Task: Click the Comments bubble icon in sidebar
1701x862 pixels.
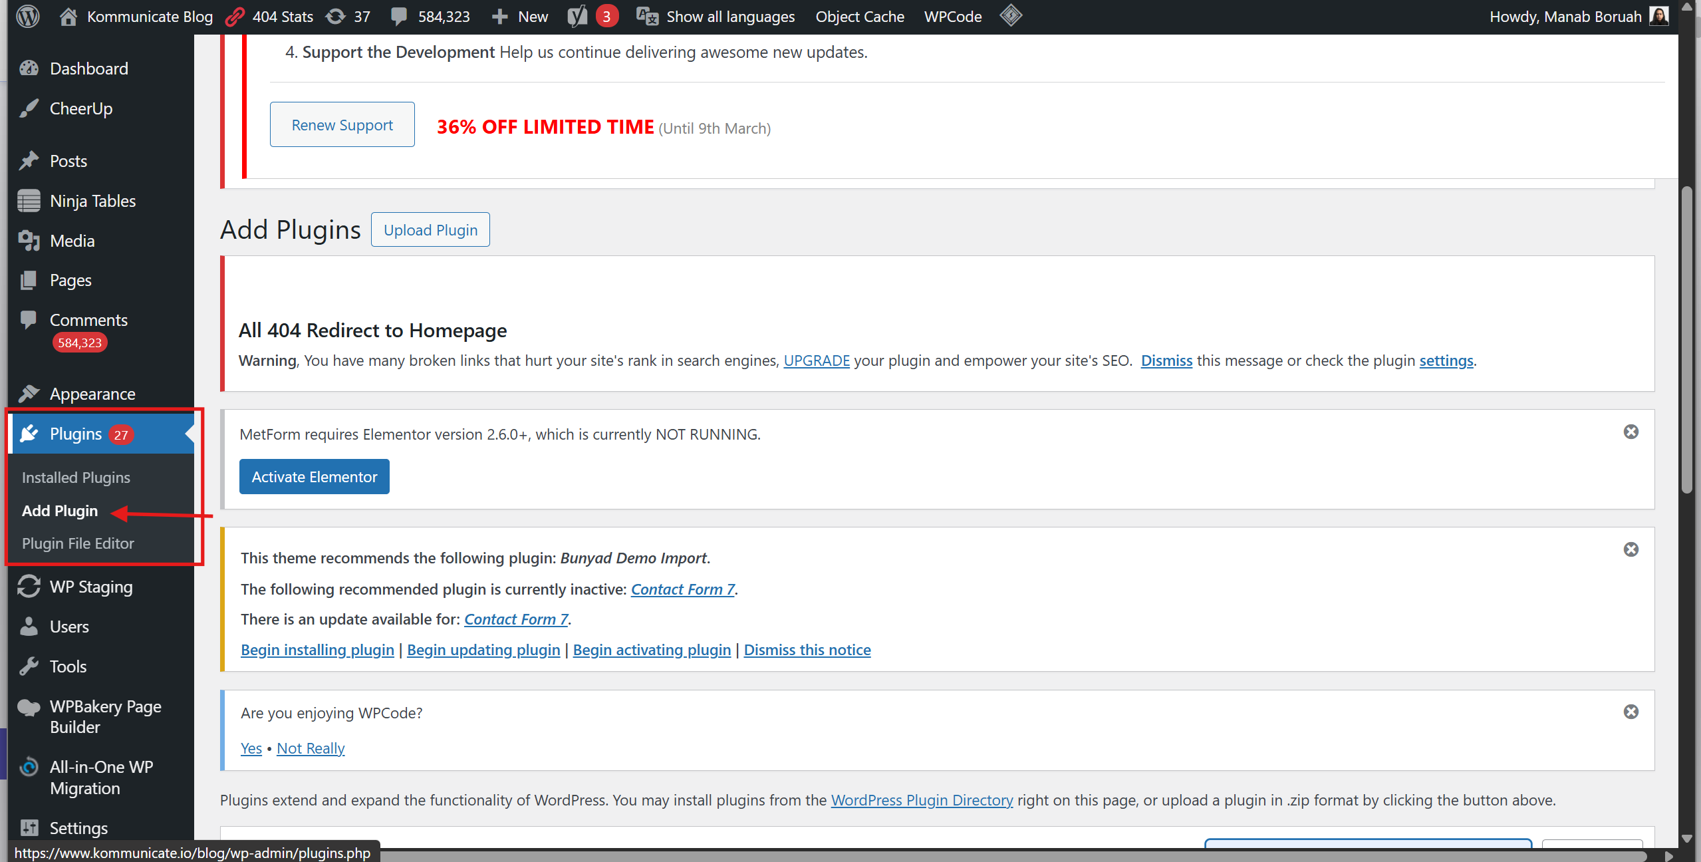Action: [29, 320]
